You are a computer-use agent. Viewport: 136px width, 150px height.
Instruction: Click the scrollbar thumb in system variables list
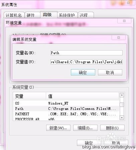pos(122,105)
